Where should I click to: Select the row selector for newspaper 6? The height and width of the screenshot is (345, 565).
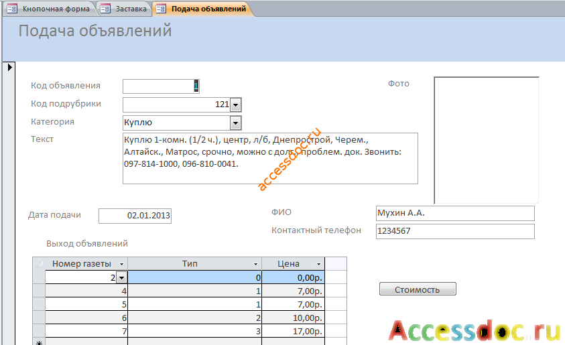pos(39,318)
